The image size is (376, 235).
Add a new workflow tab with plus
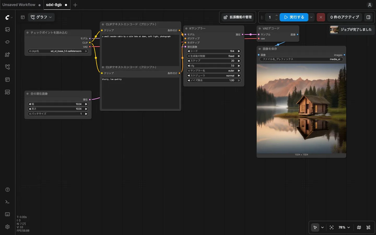tap(75, 5)
